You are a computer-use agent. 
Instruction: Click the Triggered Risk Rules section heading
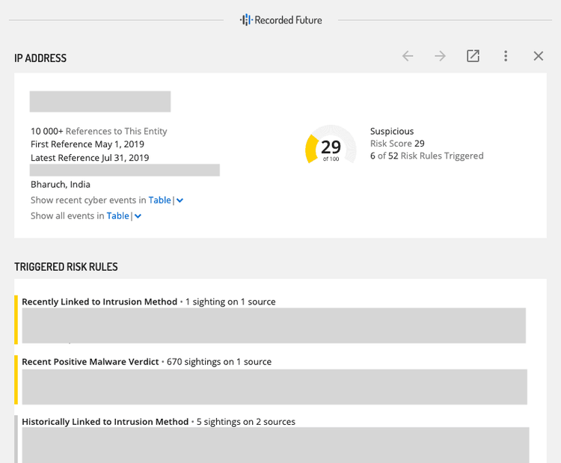[66, 267]
